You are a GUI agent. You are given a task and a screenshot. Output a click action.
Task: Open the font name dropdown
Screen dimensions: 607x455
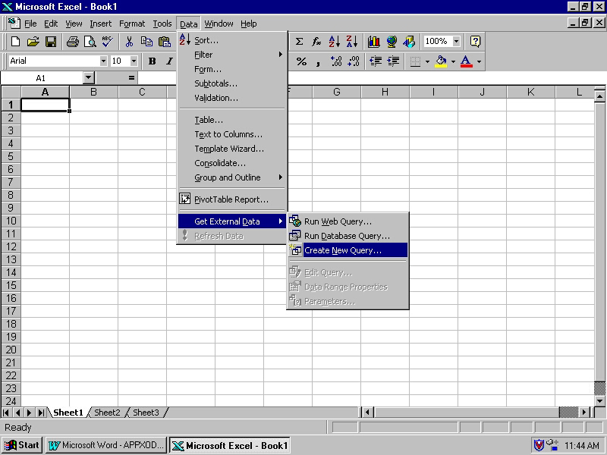coord(103,61)
